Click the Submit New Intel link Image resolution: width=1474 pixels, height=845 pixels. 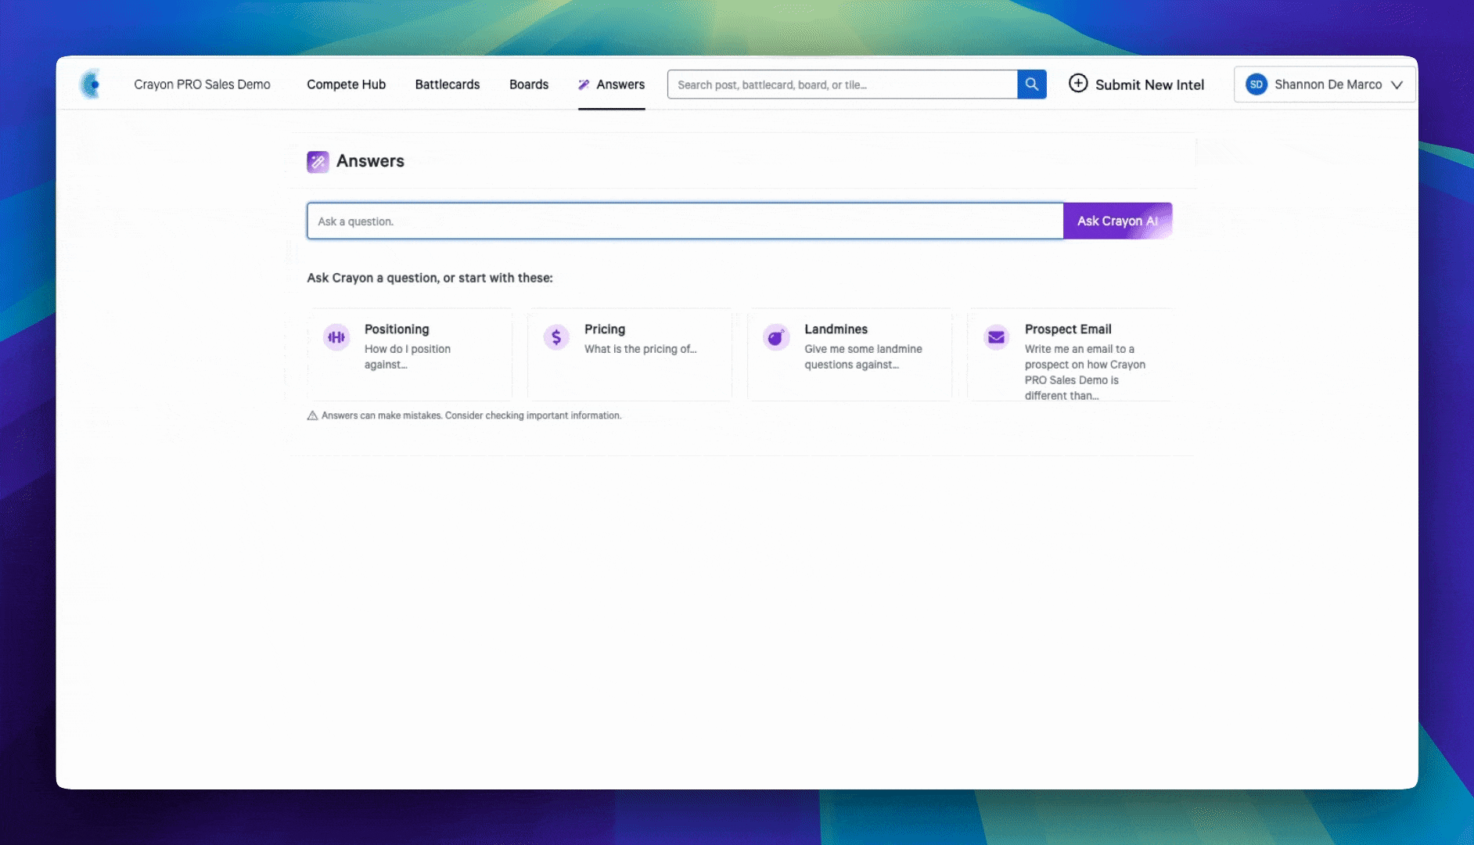pos(1149,84)
